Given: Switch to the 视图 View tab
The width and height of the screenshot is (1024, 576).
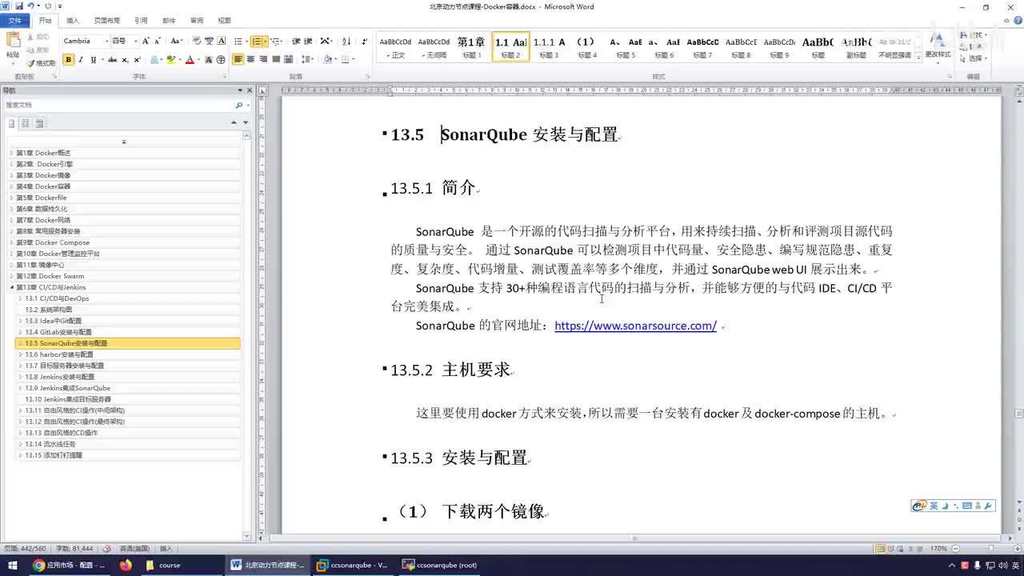Looking at the screenshot, I should 224,20.
